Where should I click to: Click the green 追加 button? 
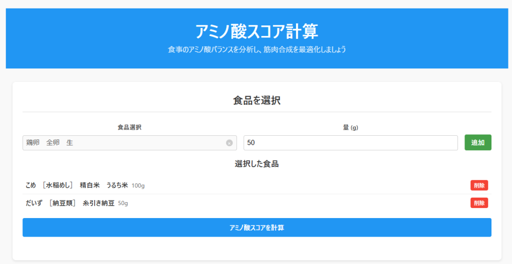(x=477, y=143)
